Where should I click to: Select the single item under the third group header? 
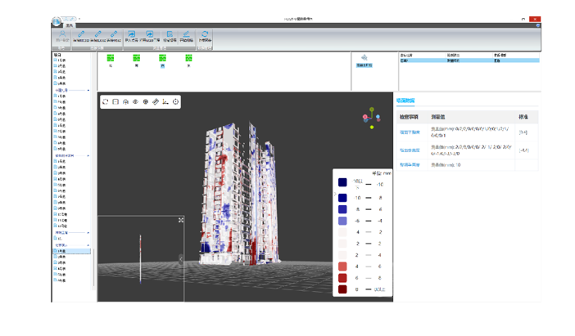[x=60, y=239]
